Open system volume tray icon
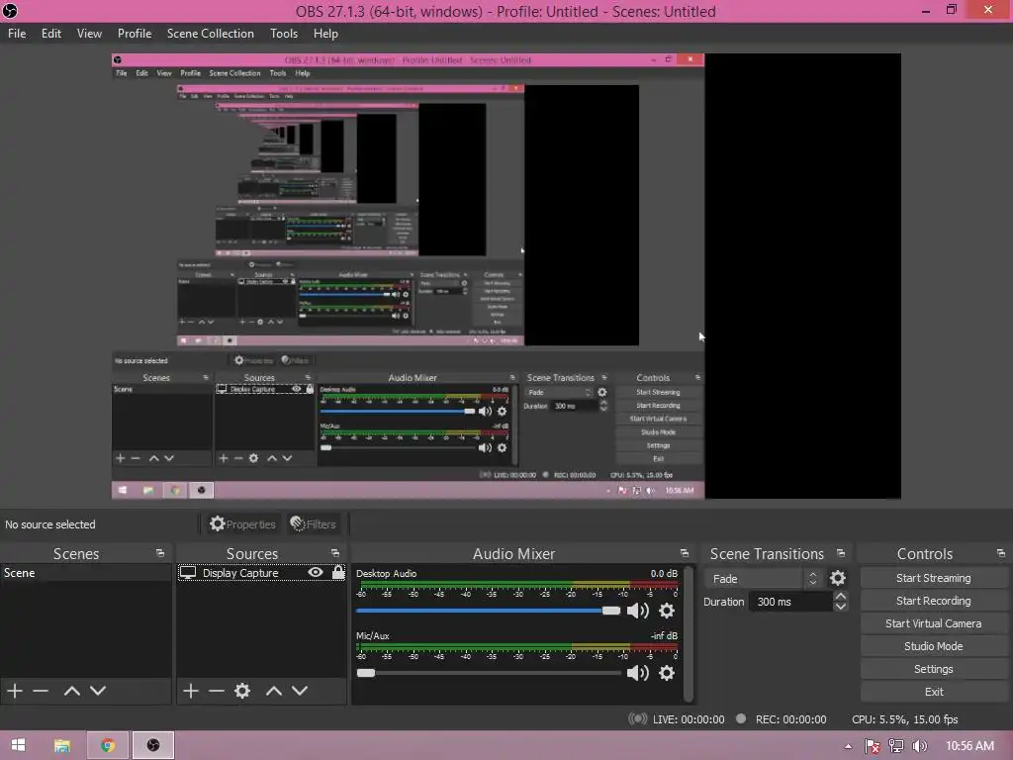This screenshot has height=760, width=1013. (x=920, y=746)
